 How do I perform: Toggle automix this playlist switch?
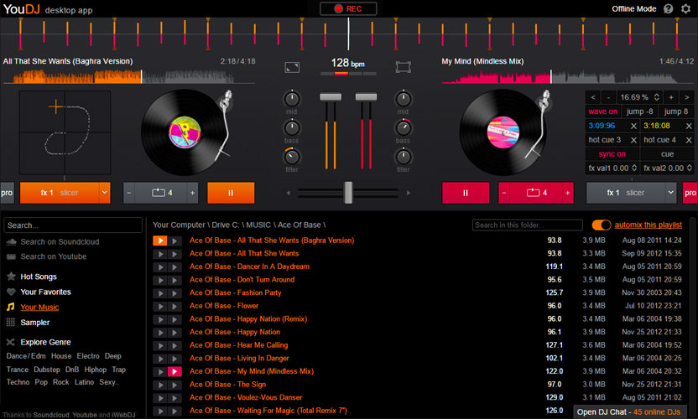(602, 225)
